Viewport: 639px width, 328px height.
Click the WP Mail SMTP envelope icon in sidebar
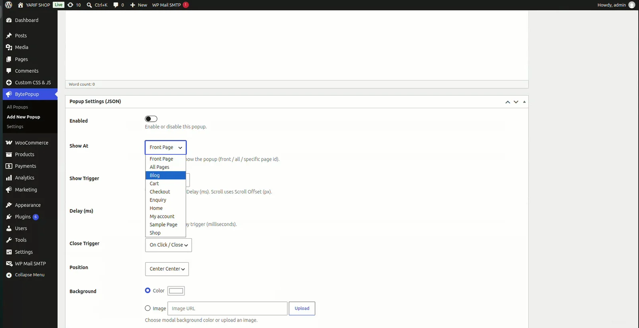(x=9, y=263)
